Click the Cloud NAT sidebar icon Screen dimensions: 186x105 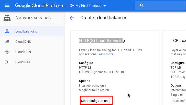(7, 62)
